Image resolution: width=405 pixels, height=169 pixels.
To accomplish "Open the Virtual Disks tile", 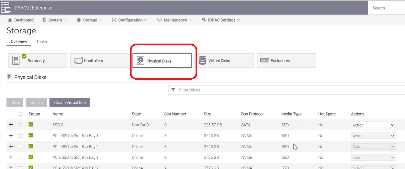I will [x=224, y=61].
